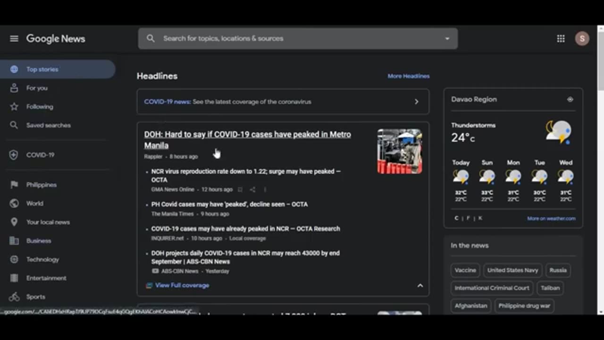Open more options for GMA article
This screenshot has width=604, height=340.
[265, 189]
